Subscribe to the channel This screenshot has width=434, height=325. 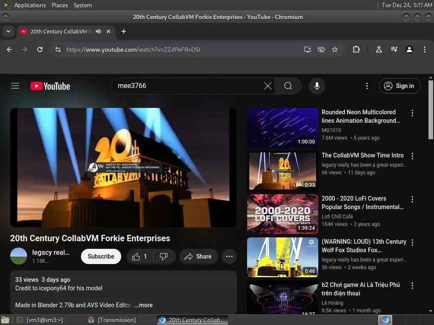pyautogui.click(x=101, y=256)
